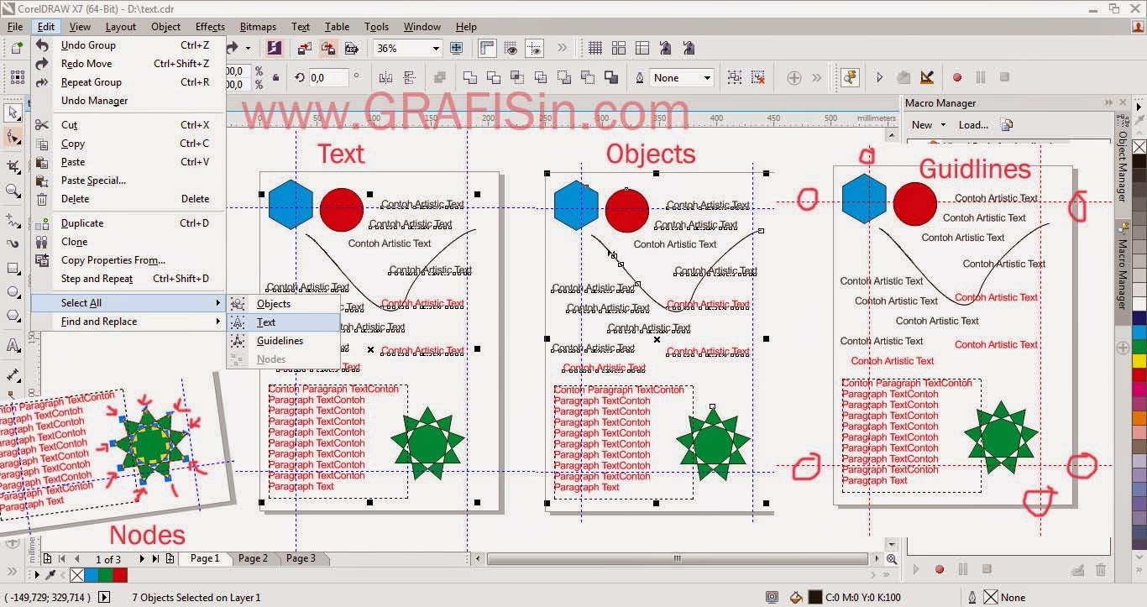Open the outline width dropdown showing None
Viewport: 1147px width, 607px height.
[707, 78]
